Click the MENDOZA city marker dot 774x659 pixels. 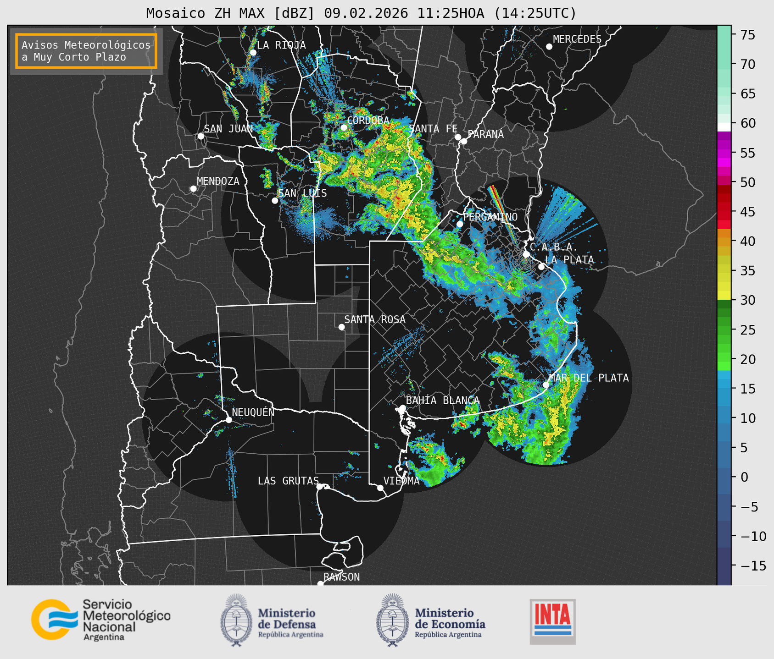[193, 189]
